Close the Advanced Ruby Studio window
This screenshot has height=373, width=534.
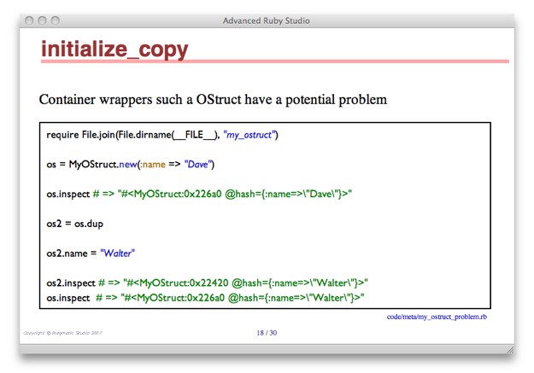(x=29, y=20)
